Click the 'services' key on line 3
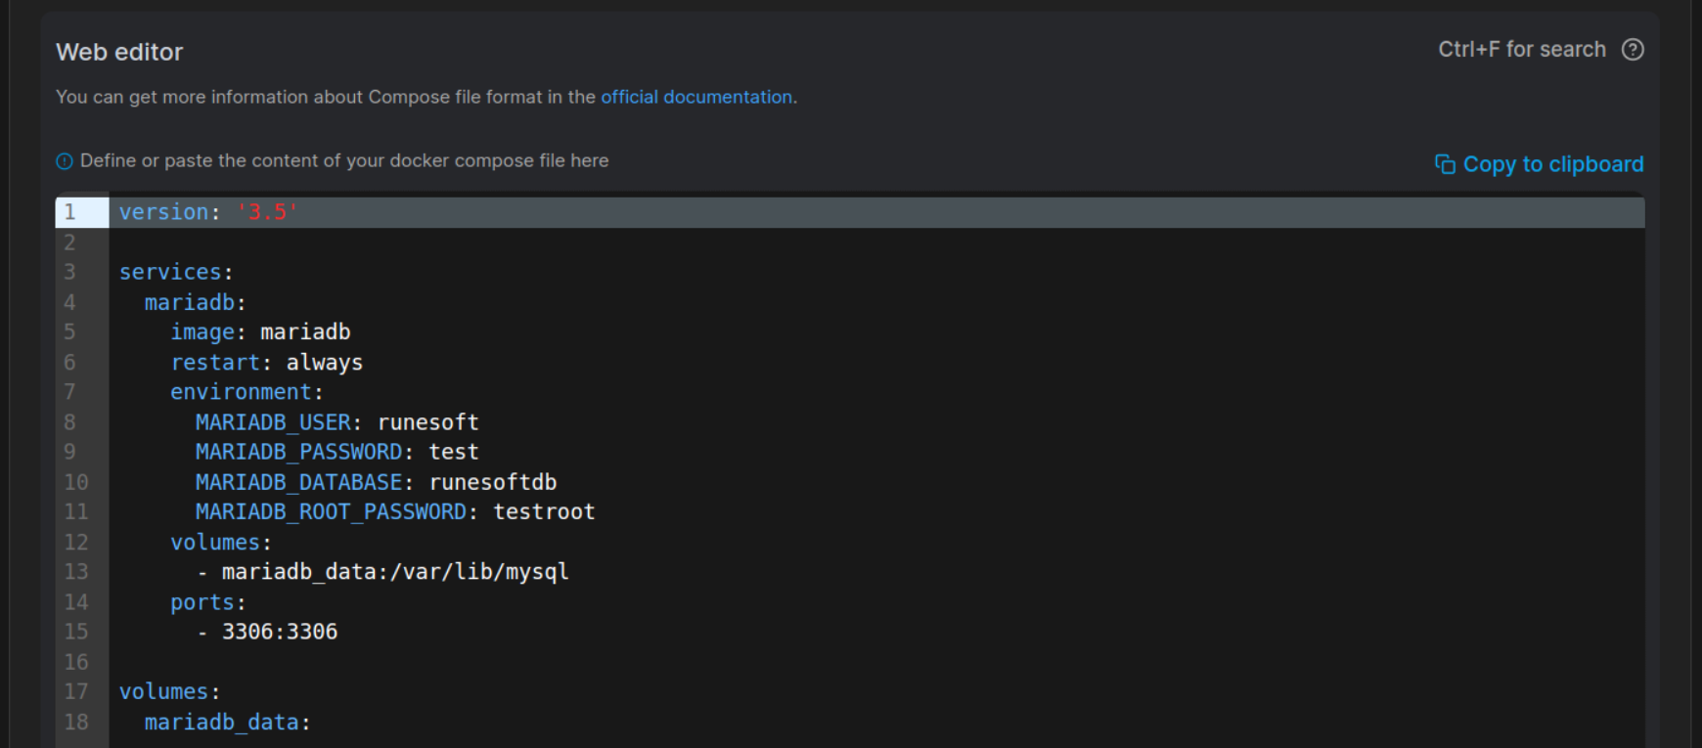The height and width of the screenshot is (748, 1702). tap(170, 272)
